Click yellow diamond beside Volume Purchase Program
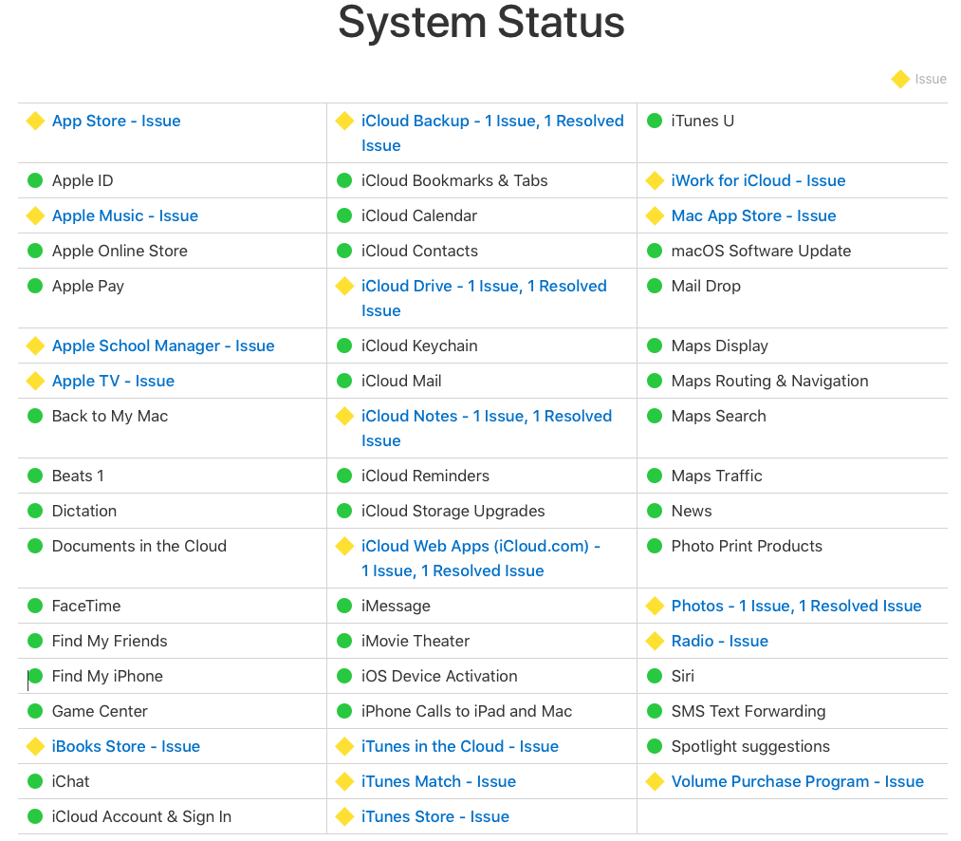 pyautogui.click(x=656, y=781)
